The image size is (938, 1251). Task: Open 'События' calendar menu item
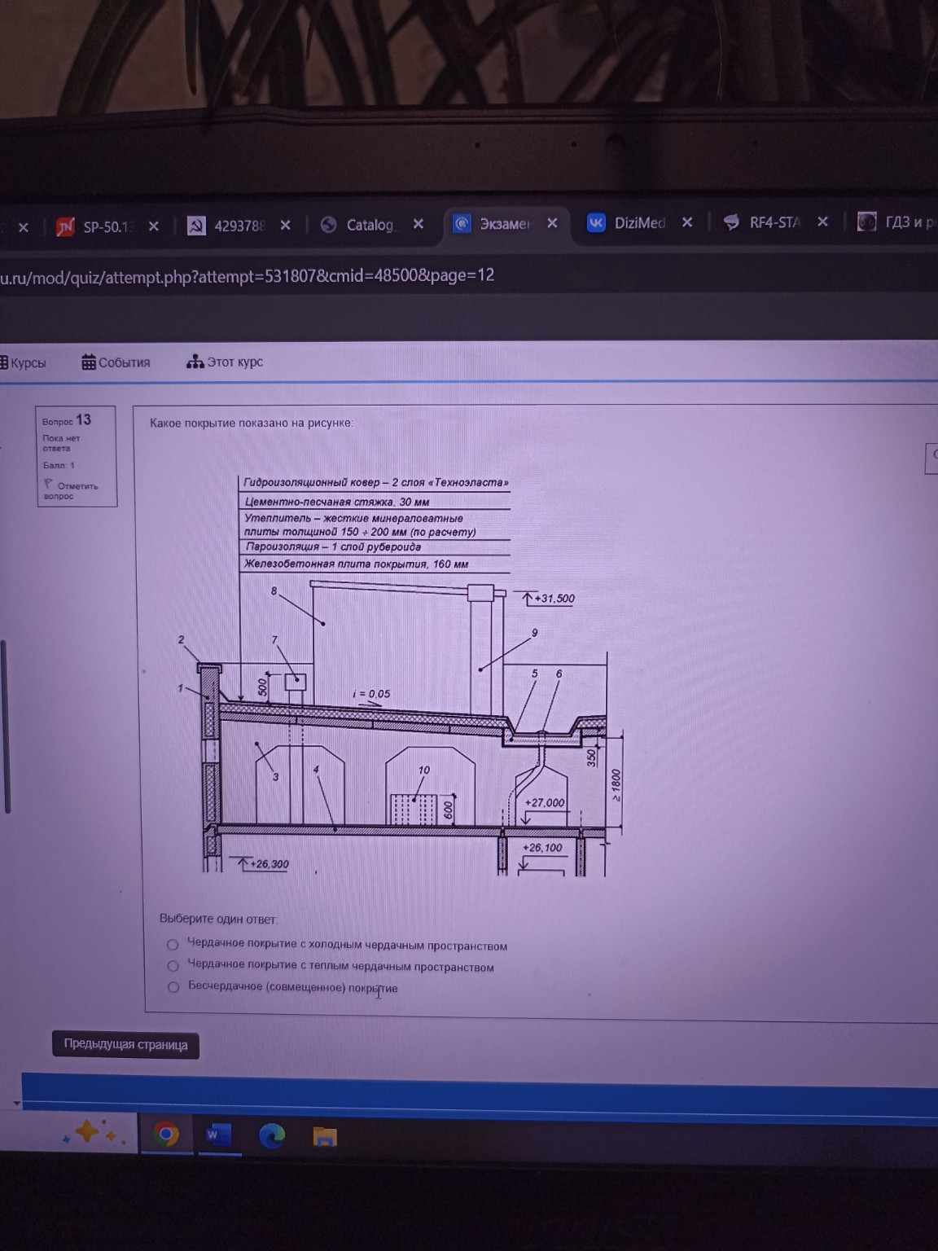point(116,362)
